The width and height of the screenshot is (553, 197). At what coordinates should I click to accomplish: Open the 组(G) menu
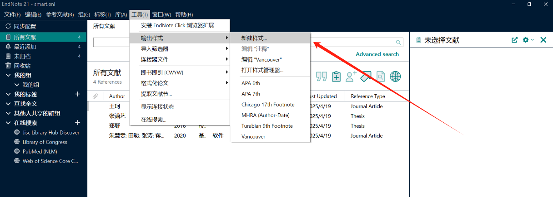click(84, 14)
